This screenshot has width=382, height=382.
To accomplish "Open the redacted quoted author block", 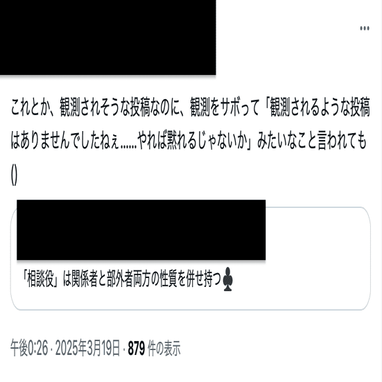I will (141, 229).
